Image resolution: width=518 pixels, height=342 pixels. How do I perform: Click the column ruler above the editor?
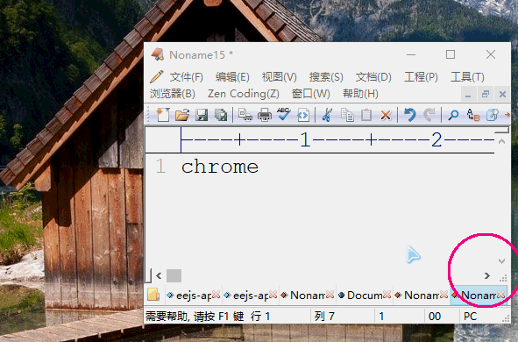click(337, 140)
